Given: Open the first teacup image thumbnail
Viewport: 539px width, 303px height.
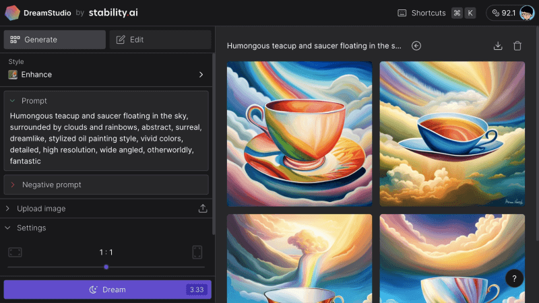Looking at the screenshot, I should pos(299,134).
